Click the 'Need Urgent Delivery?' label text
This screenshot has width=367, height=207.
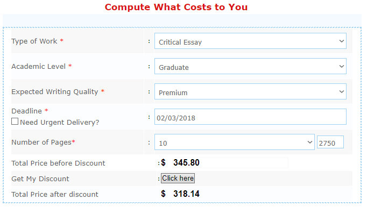[59, 123]
